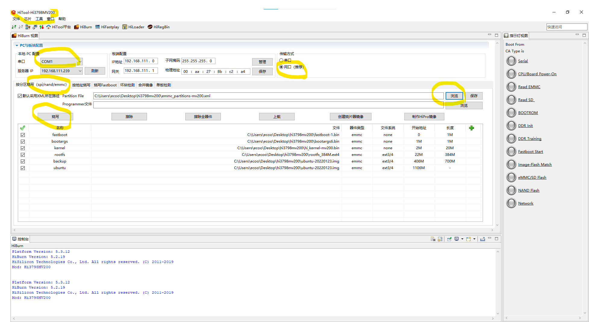Click the 快速访问 quick access field
589x322 pixels.
click(x=567, y=27)
